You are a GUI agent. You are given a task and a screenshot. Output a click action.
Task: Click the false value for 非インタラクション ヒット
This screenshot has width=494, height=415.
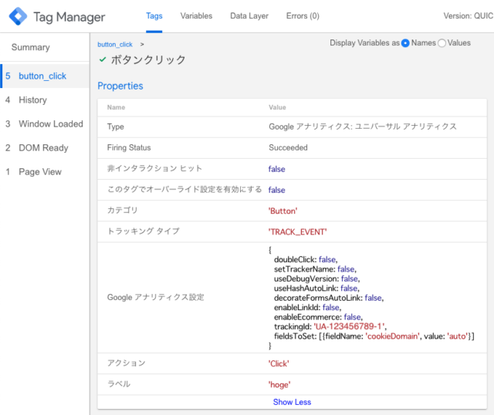coord(276,169)
